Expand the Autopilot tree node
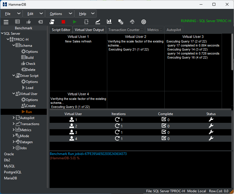This screenshot has height=194, width=234. tap(13, 118)
